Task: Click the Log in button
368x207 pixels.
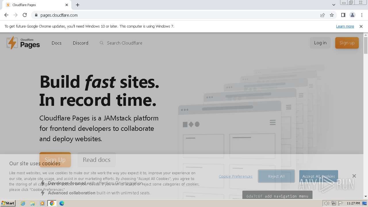Action: click(x=320, y=43)
